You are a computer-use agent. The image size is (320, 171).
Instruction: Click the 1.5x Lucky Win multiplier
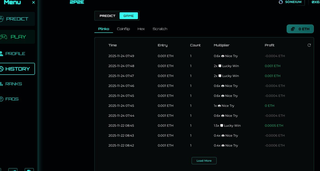pos(227,126)
